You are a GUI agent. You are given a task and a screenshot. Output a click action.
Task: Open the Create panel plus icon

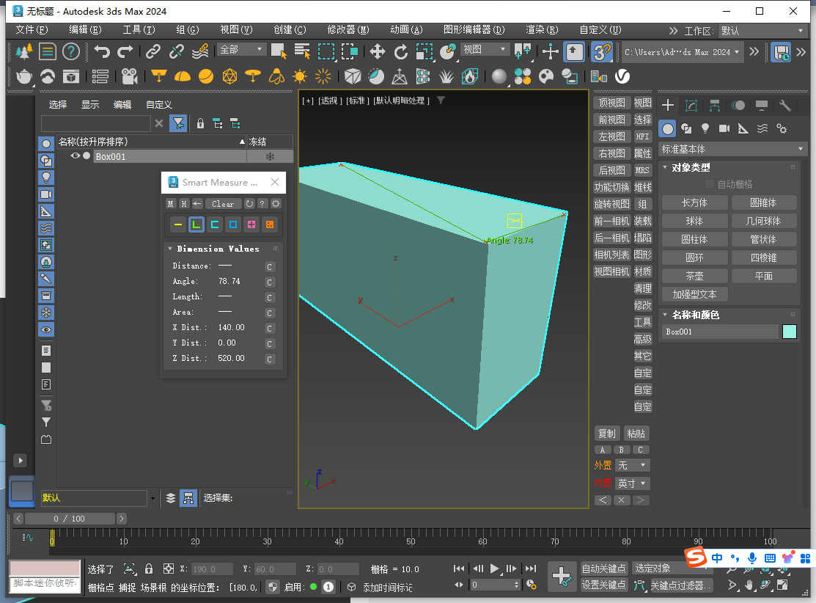667,105
